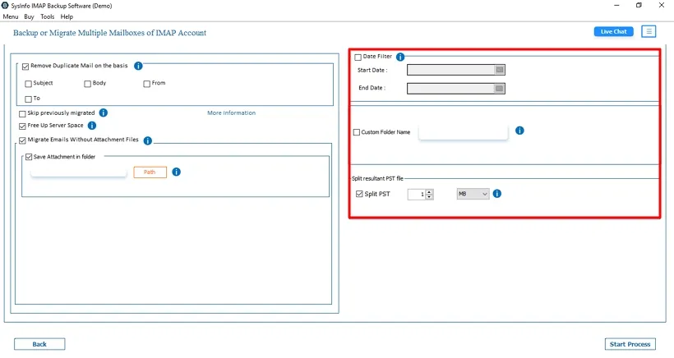Open the Buy menu

click(x=29, y=16)
